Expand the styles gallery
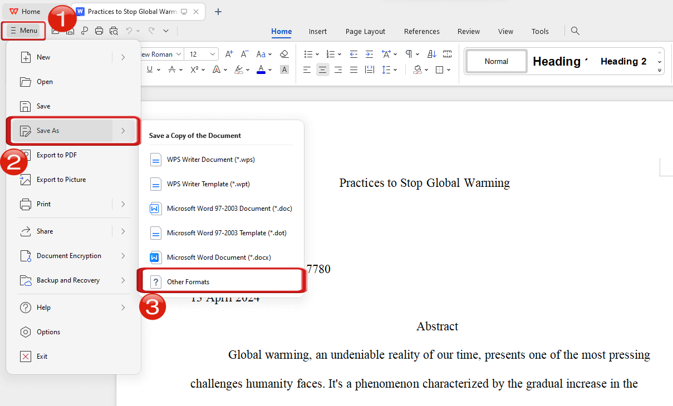The height and width of the screenshot is (406, 673). tap(660, 70)
